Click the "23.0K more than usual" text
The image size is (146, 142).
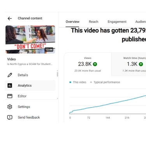pyautogui.click(x=88, y=71)
